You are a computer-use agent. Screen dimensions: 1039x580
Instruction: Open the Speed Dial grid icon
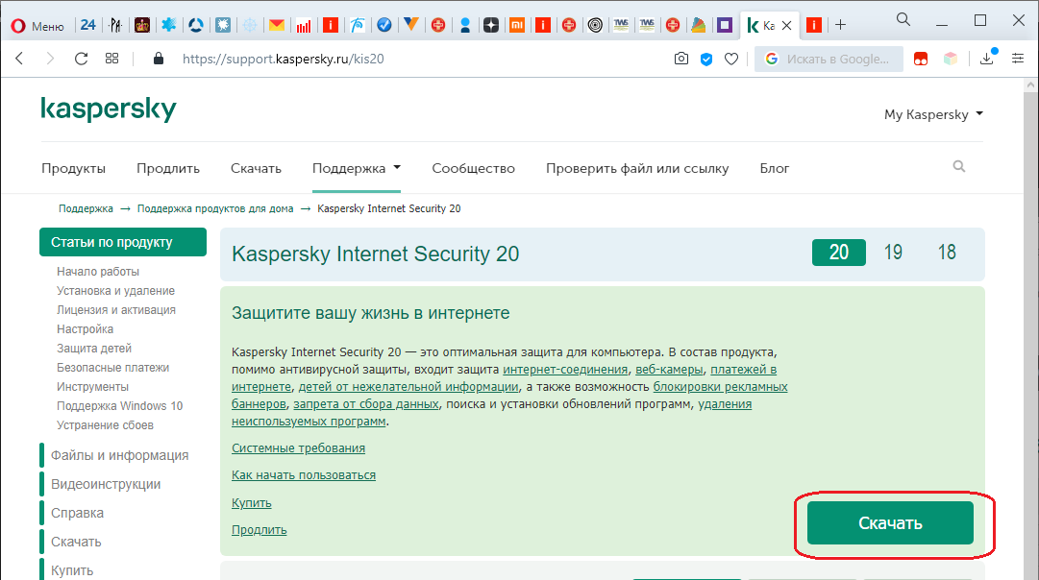(112, 59)
